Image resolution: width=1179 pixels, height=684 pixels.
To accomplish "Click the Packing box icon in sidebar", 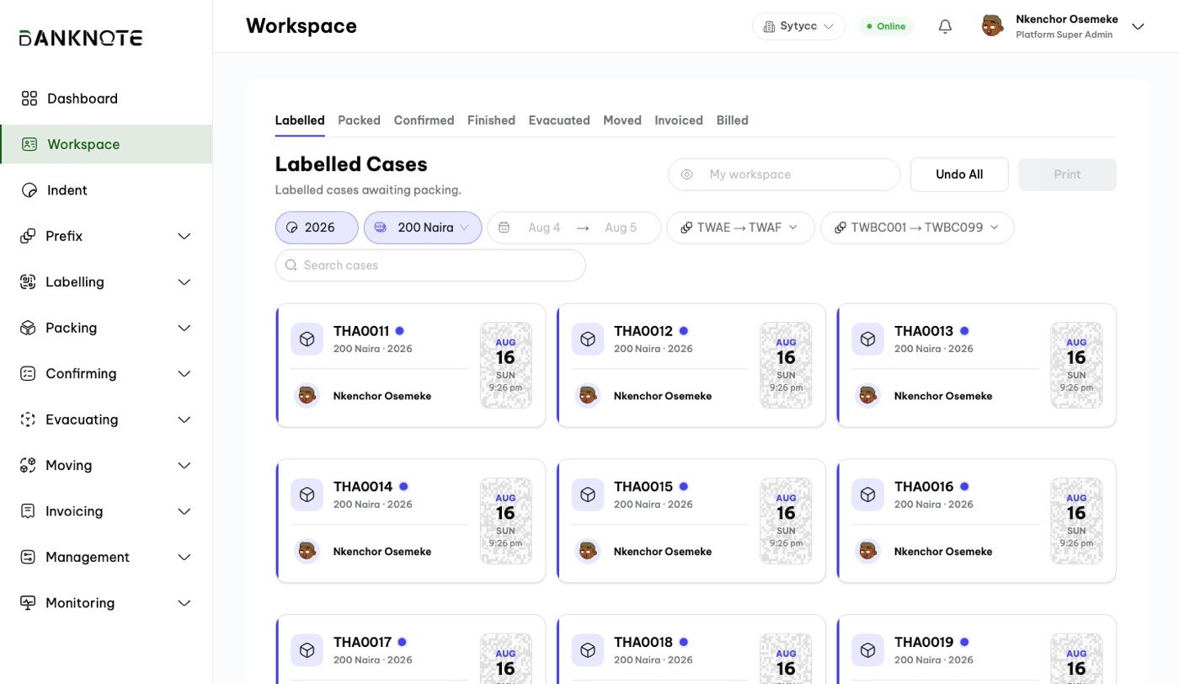I will (x=28, y=328).
